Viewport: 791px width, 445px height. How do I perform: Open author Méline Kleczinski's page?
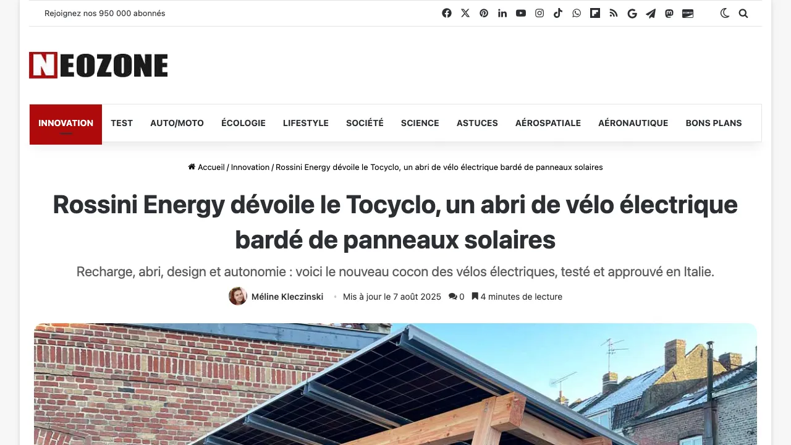point(287,297)
